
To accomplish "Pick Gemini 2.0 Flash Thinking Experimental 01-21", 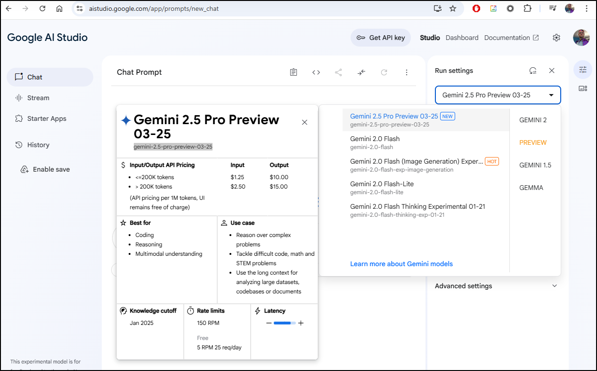I will point(426,210).
